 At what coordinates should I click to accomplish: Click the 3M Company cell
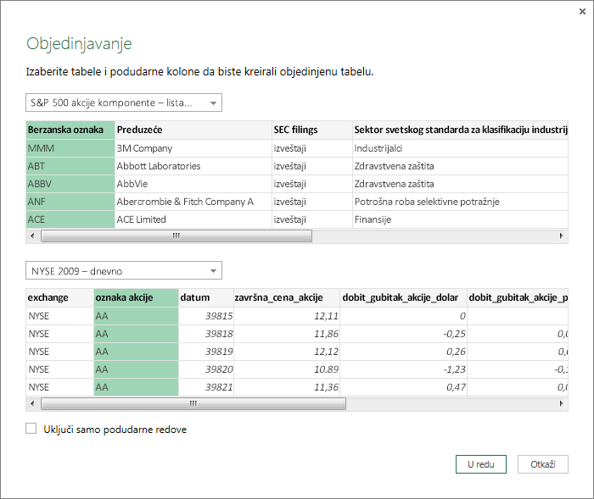tap(193, 148)
